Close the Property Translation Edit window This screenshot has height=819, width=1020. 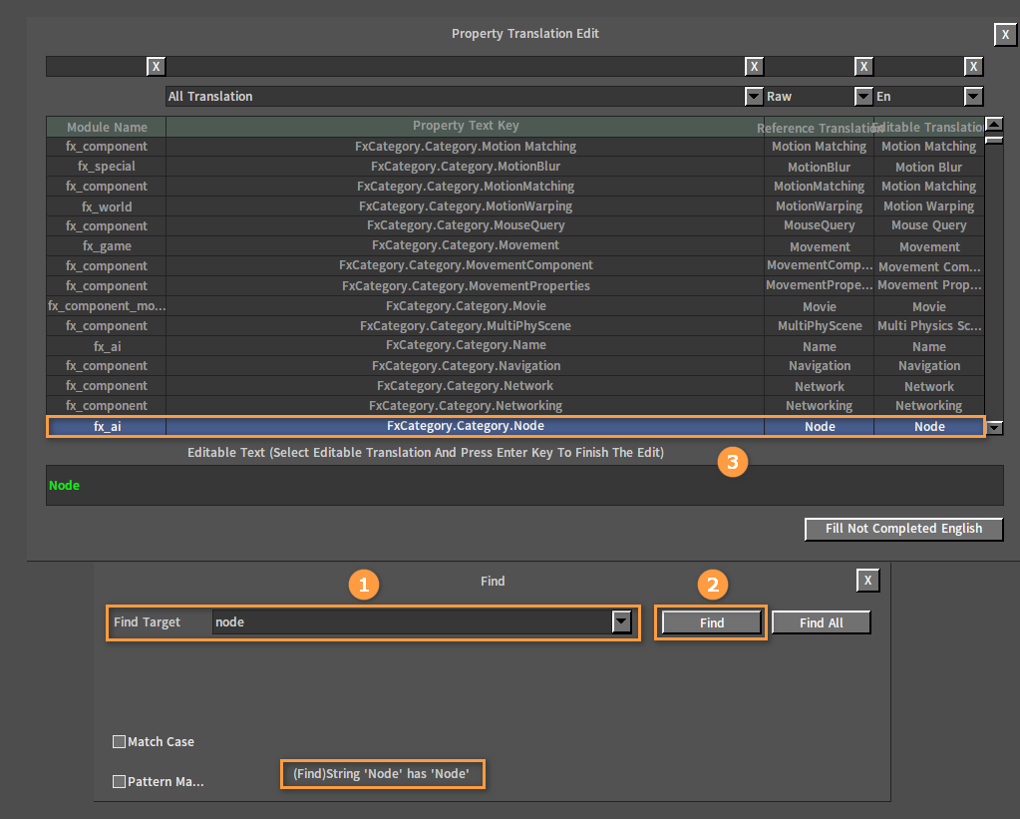tap(1005, 35)
